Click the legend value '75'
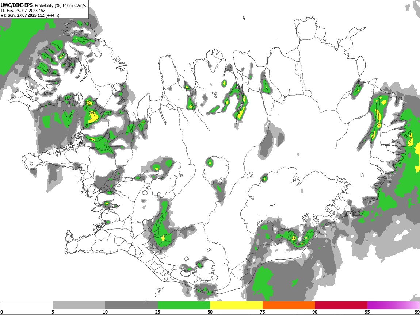 (263, 312)
